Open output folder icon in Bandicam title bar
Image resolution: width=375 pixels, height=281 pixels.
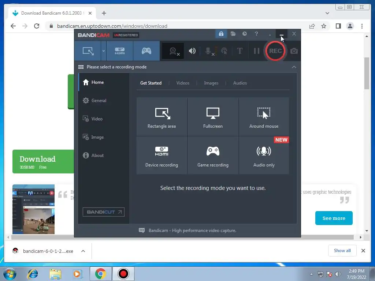[233, 34]
